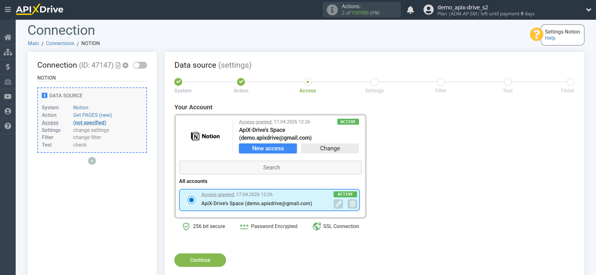Click the Password Encrypted asterisks icon
The height and width of the screenshot is (275, 596).
coord(244,226)
